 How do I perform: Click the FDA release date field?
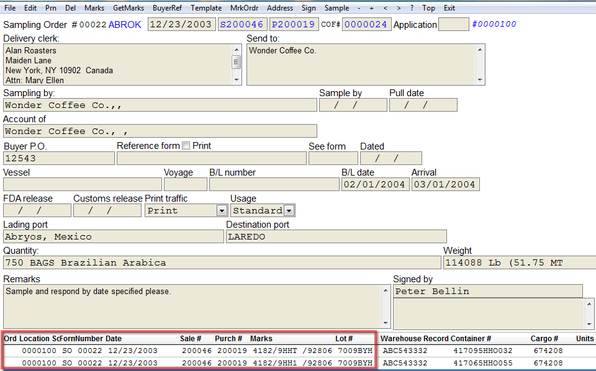pos(37,210)
